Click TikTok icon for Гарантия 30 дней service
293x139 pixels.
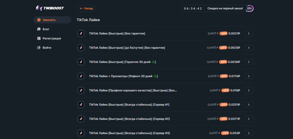(81, 62)
